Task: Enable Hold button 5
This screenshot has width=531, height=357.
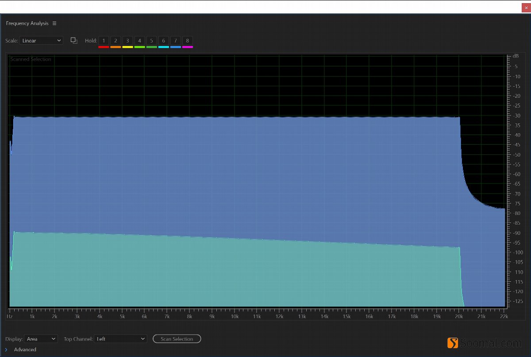Action: [x=151, y=41]
